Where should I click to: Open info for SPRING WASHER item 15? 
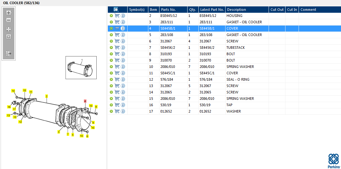(x=123, y=99)
